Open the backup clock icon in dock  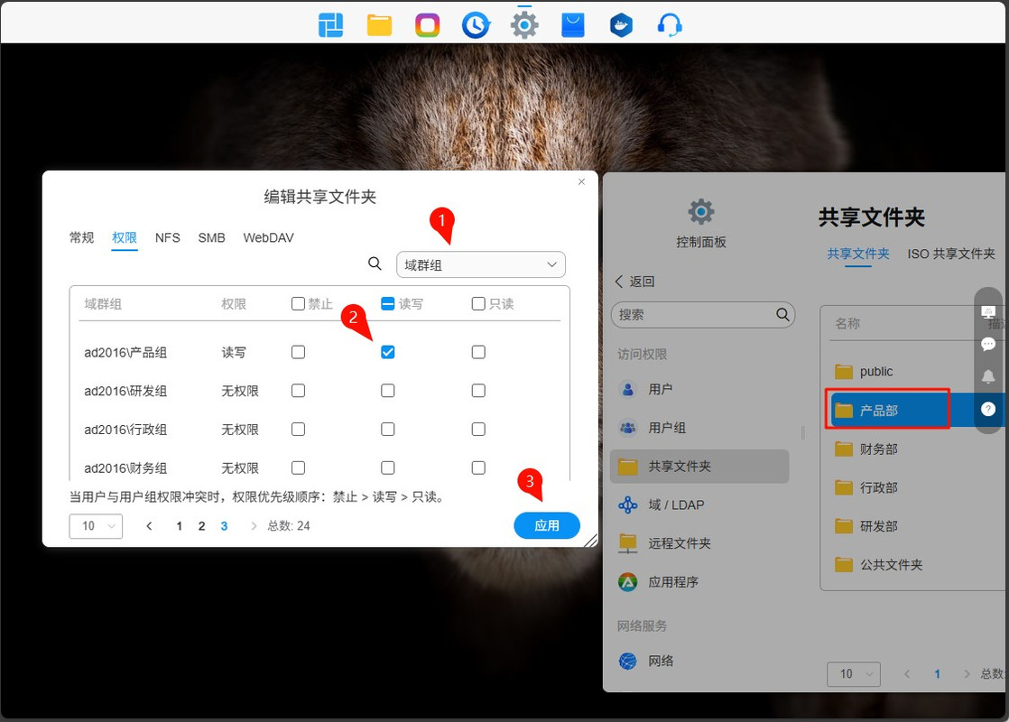476,25
